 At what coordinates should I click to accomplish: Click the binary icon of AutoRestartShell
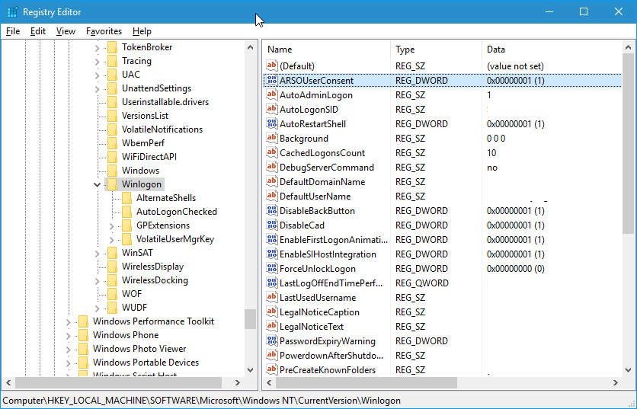coord(272,124)
